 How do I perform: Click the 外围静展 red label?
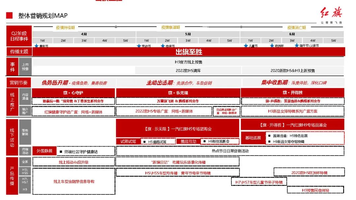point(44,151)
